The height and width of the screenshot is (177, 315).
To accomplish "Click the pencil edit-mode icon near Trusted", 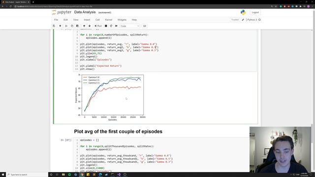I will tap(243, 20).
